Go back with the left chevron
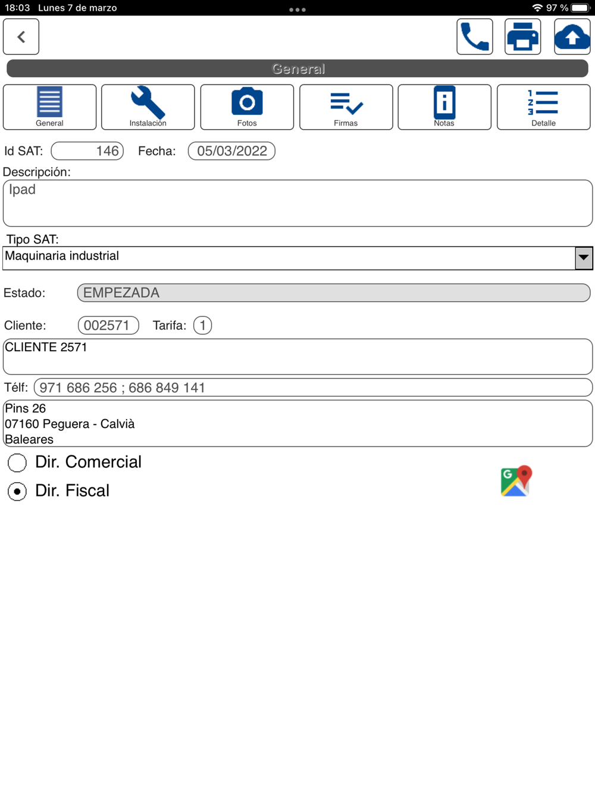Viewport: 595px width, 794px height. pos(21,36)
